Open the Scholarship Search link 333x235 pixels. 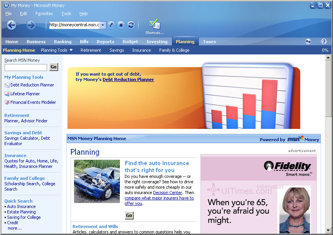coord(22,184)
